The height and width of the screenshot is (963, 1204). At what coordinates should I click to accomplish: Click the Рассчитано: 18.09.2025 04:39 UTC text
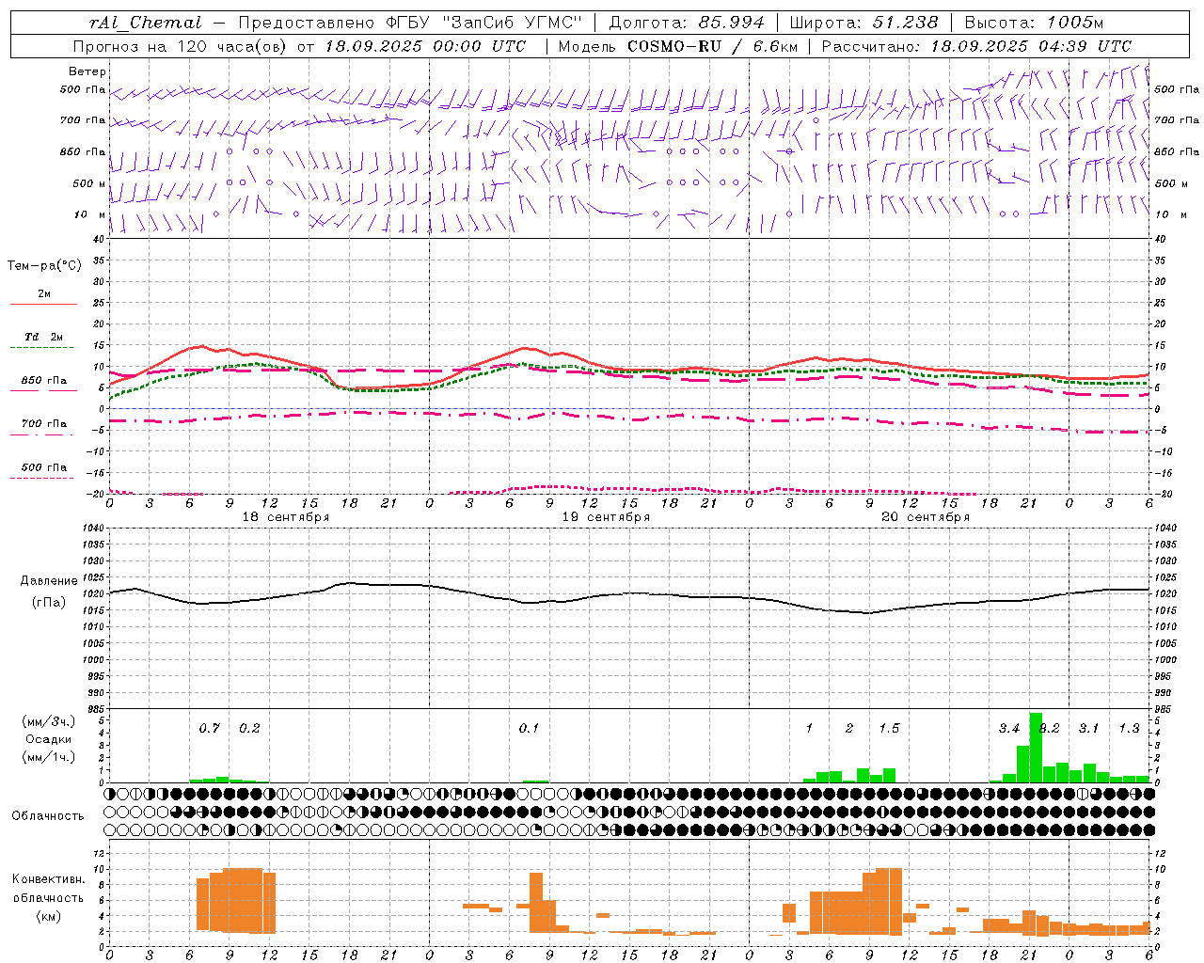(x=976, y=46)
